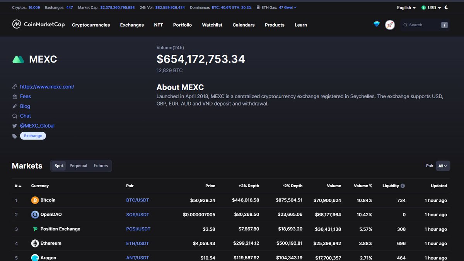464x261 pixels.
Task: Open the rocket avatar profile icon
Action: (390, 25)
